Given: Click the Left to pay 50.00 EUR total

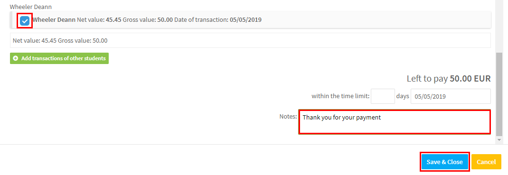Looking at the screenshot, I should tap(449, 79).
